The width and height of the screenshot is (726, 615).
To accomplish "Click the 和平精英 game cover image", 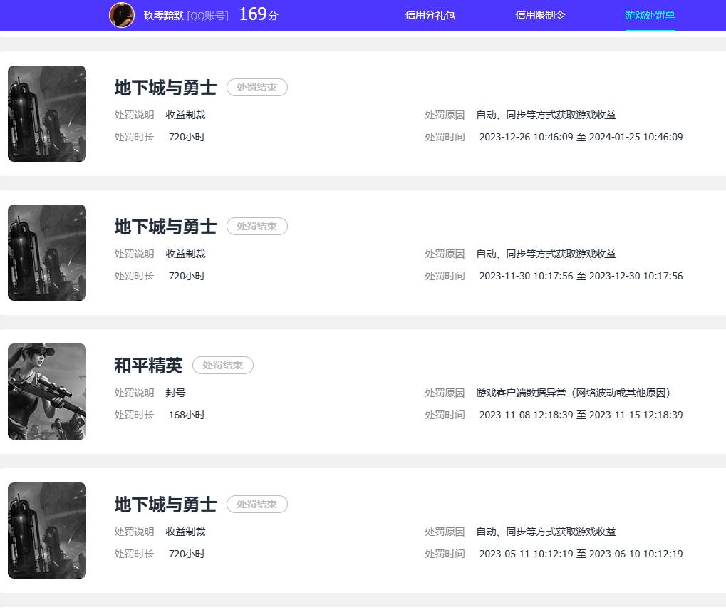I will [47, 392].
